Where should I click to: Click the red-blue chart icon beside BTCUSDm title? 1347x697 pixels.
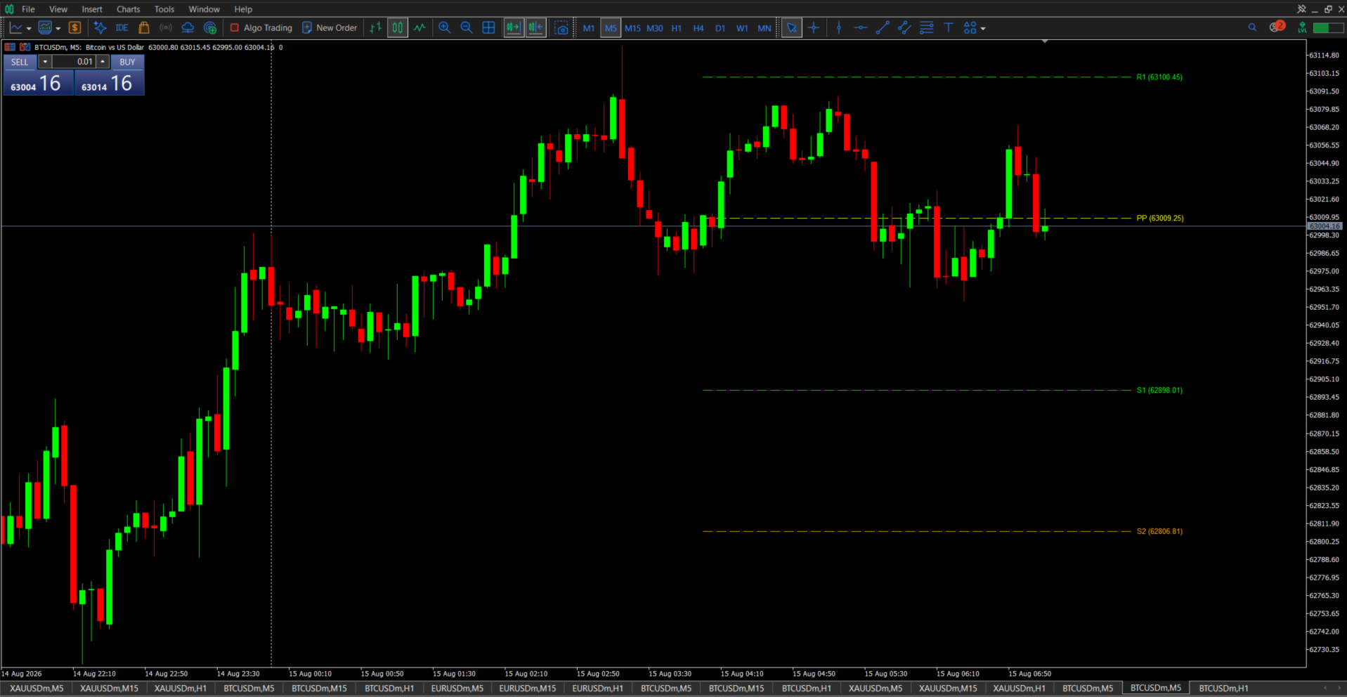[25, 47]
